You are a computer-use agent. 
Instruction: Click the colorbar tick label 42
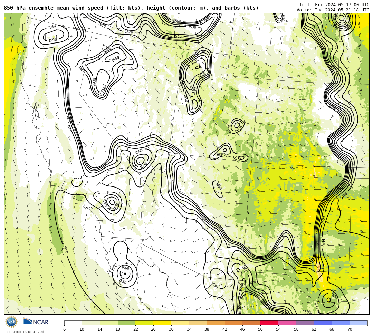pyautogui.click(x=225, y=329)
